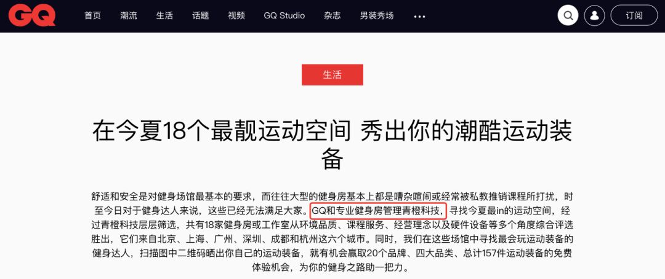Open the user account profile icon
Image resolution: width=665 pixels, height=279 pixels.
(595, 16)
